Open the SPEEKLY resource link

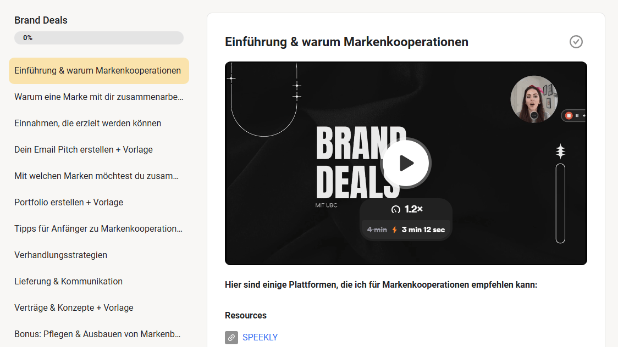point(260,337)
